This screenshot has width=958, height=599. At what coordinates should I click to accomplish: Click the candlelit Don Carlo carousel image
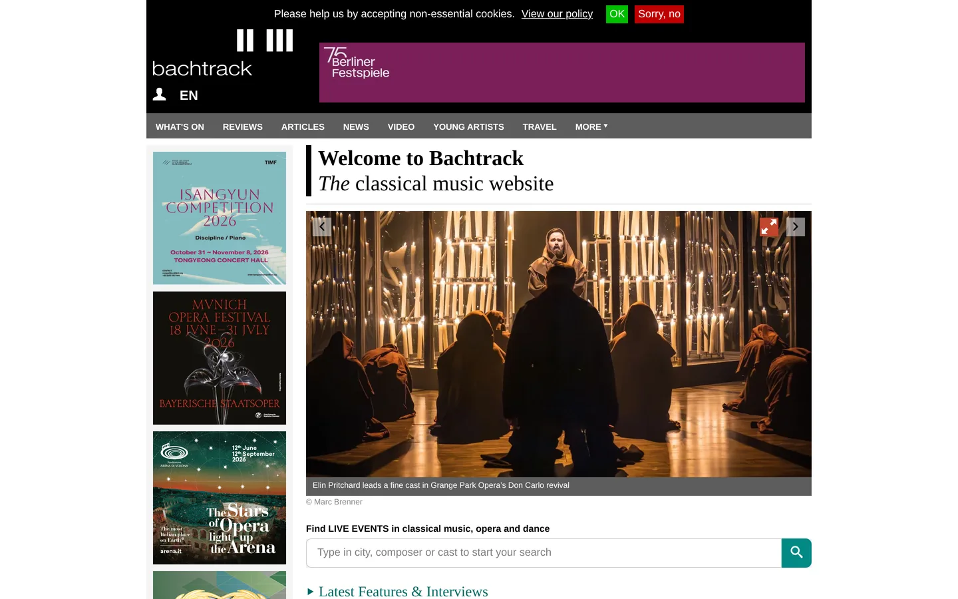click(559, 344)
